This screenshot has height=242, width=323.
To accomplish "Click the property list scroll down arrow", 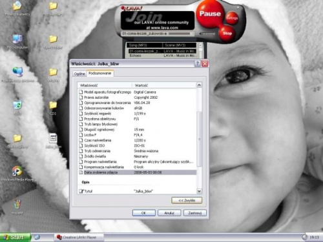I will coord(199,191).
